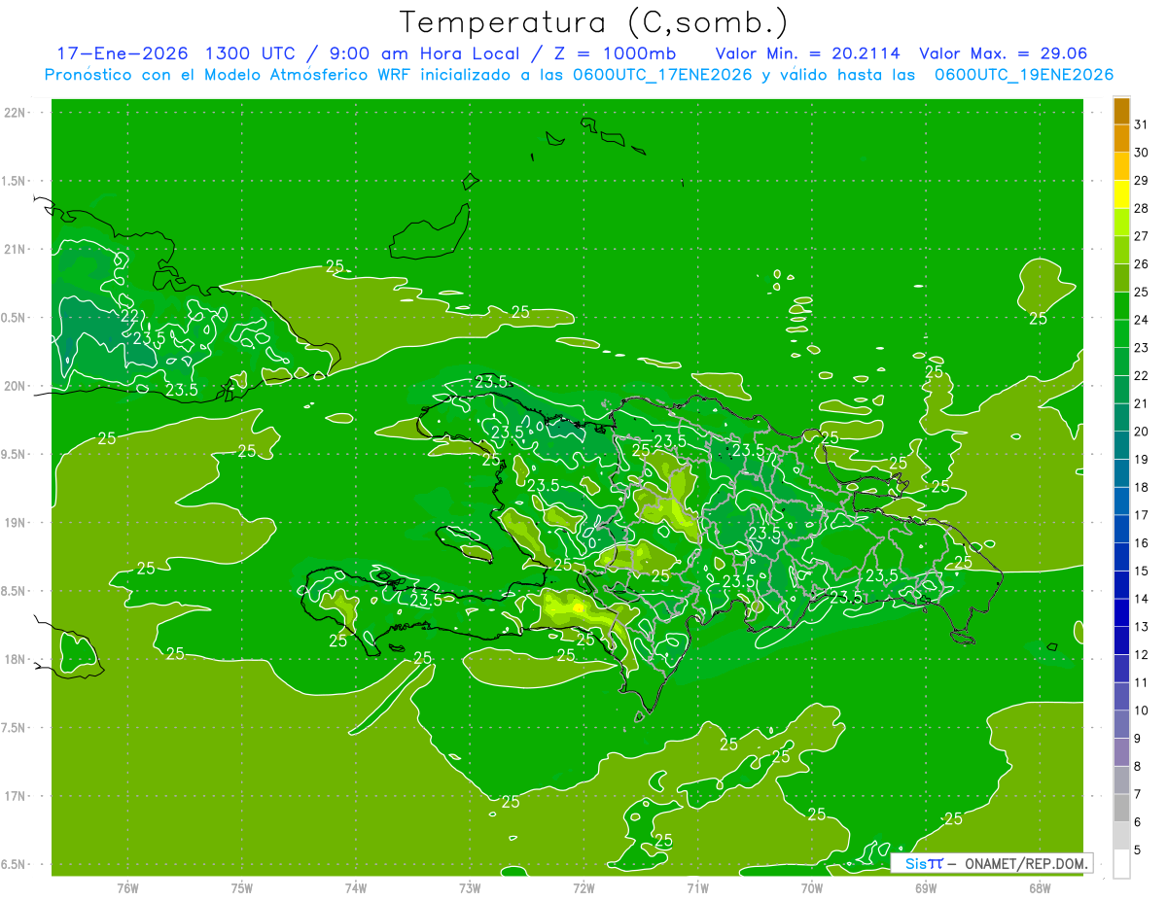Click the "Valor Max. = 29.06" readout
Image resolution: width=1167 pixels, height=901 pixels.
click(x=1003, y=53)
